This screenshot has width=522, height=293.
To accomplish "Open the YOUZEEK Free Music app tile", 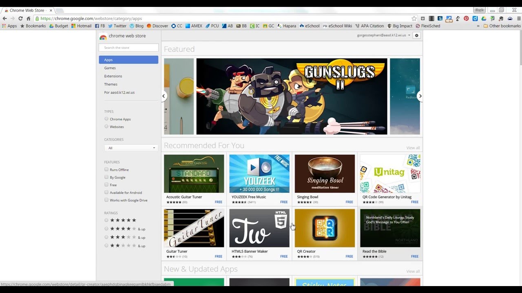I will point(259,179).
